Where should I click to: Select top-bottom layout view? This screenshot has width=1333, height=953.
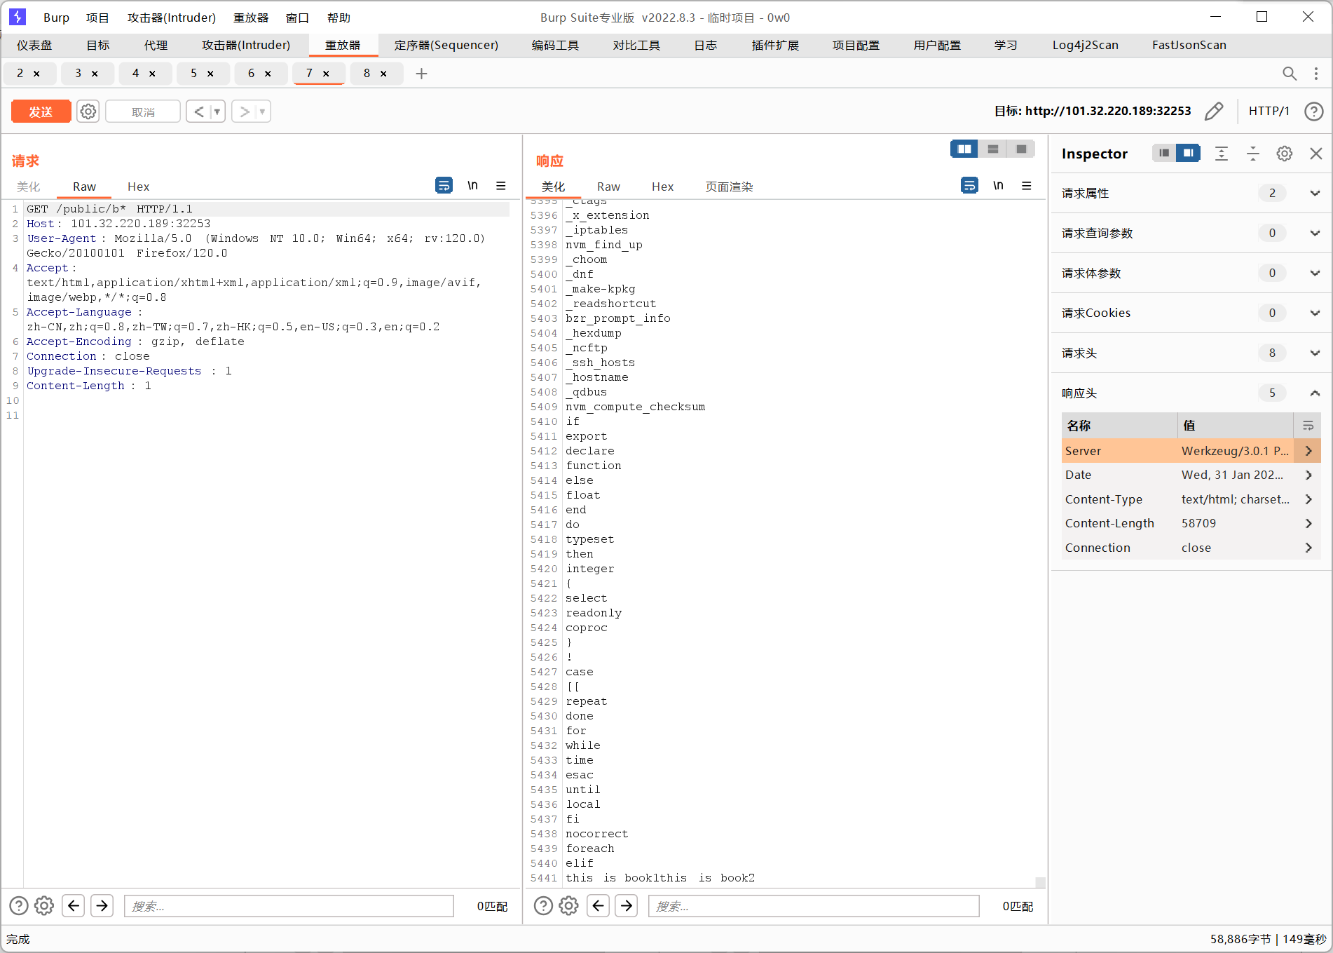coord(993,149)
